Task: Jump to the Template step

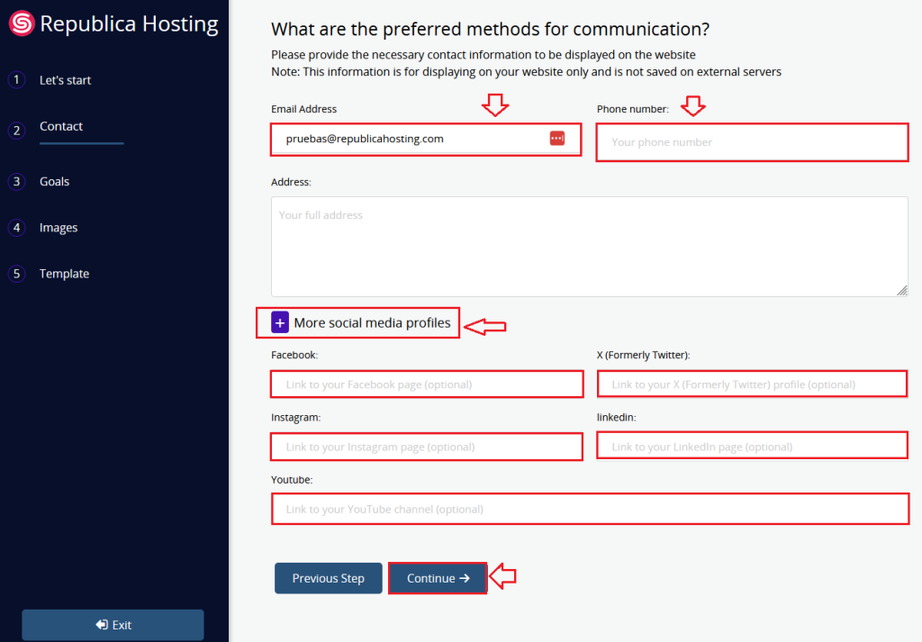Action: click(x=64, y=274)
